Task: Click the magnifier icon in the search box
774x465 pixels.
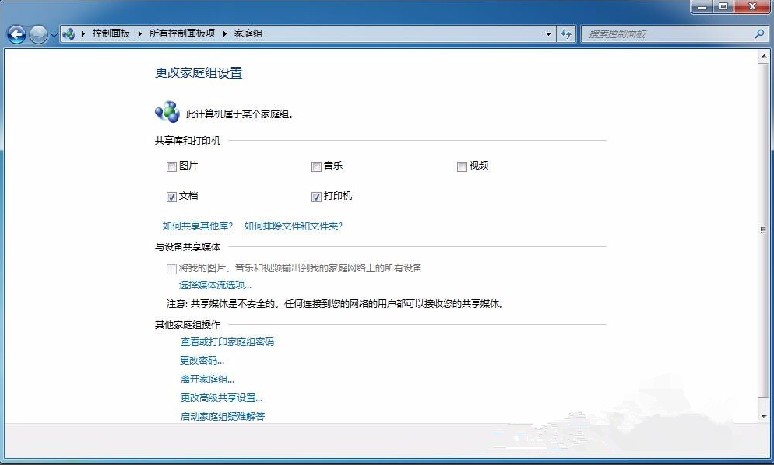Action: pos(758,33)
